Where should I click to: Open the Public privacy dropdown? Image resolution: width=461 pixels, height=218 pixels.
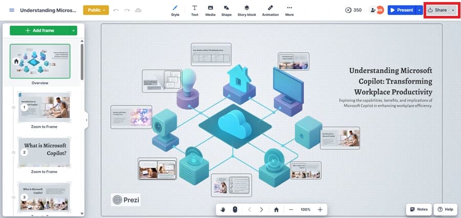96,10
